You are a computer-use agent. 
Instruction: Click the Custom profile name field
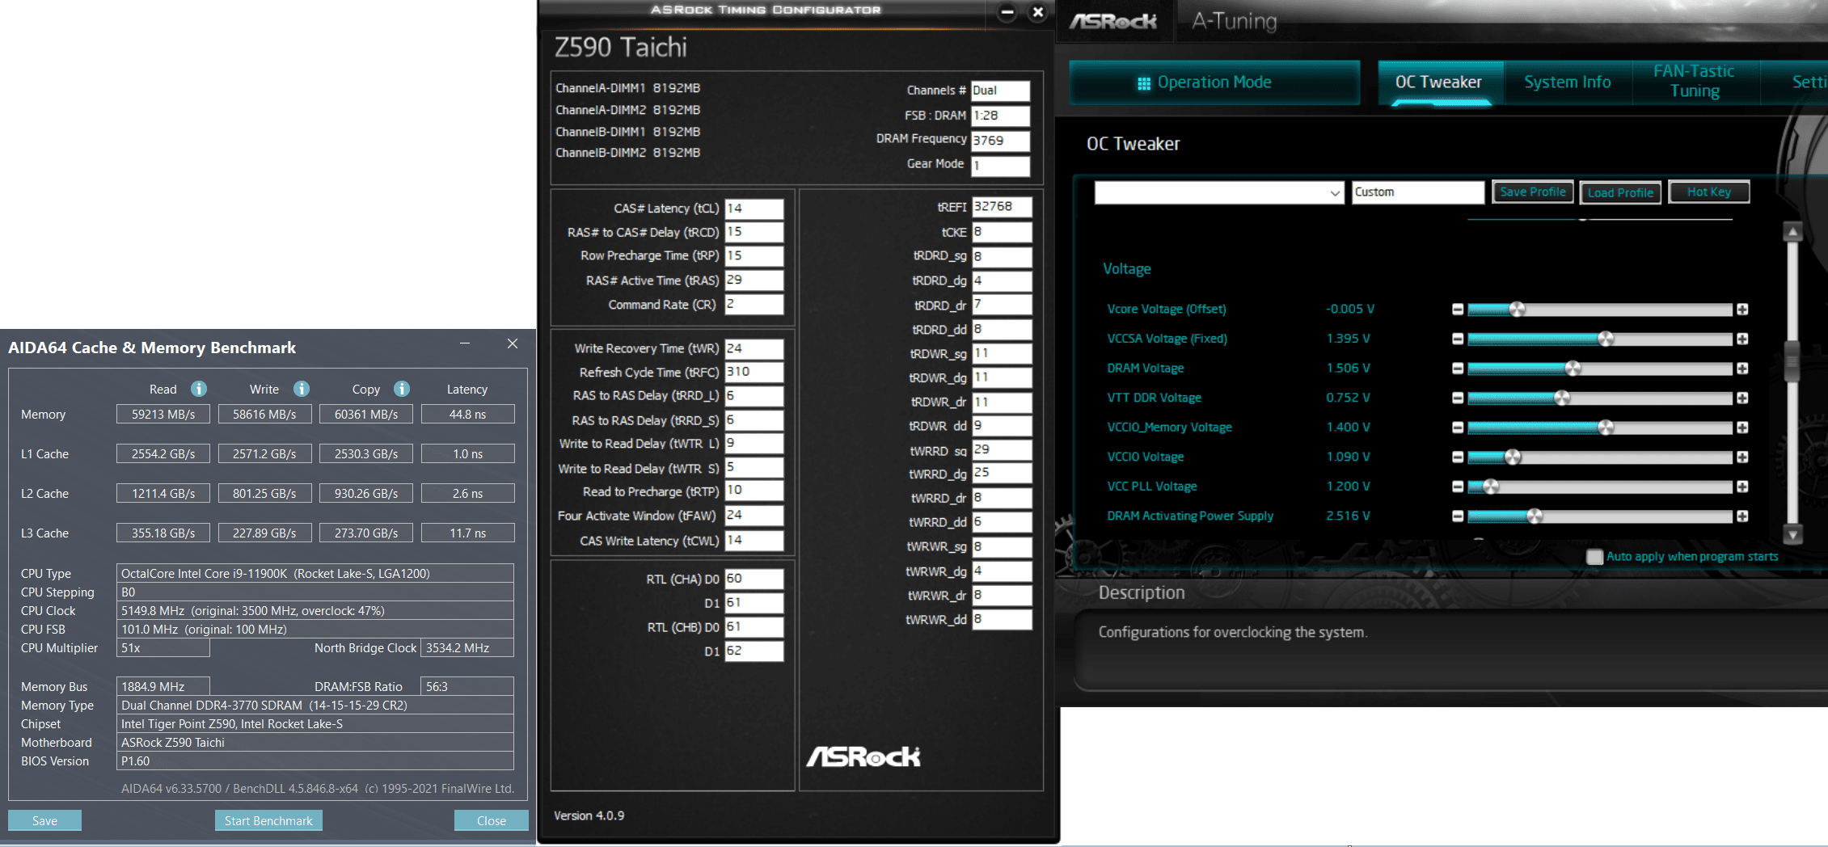click(x=1418, y=192)
